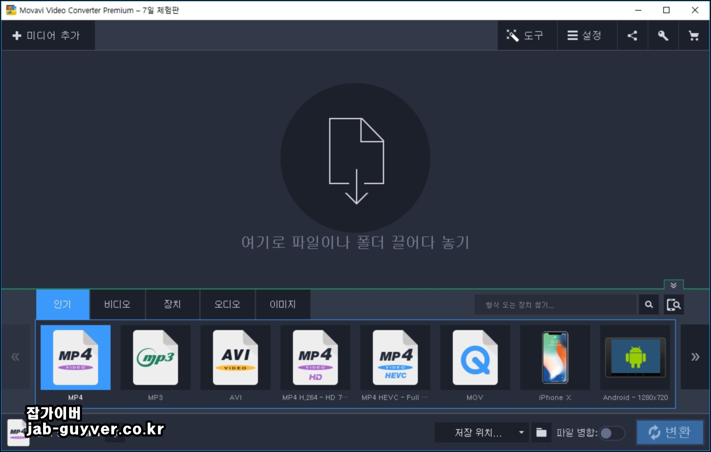Toggle the merge files (파일 병합) switch

[612, 433]
